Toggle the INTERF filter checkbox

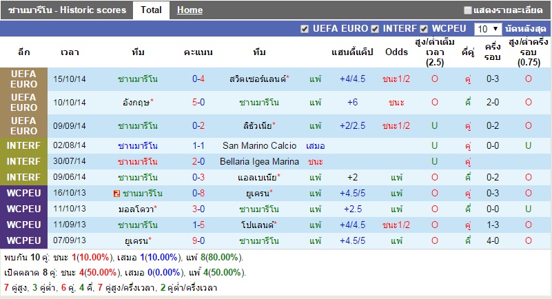[375, 29]
